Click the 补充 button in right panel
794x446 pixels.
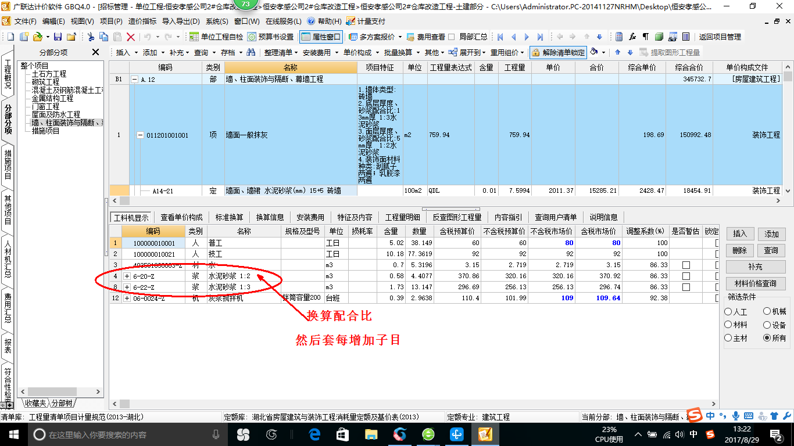(756, 267)
